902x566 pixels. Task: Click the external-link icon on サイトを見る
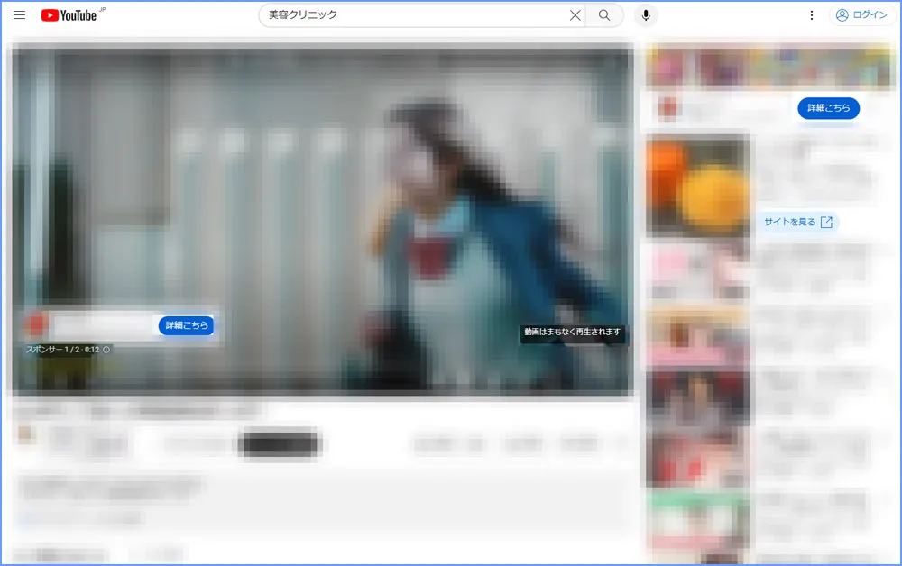(x=826, y=222)
